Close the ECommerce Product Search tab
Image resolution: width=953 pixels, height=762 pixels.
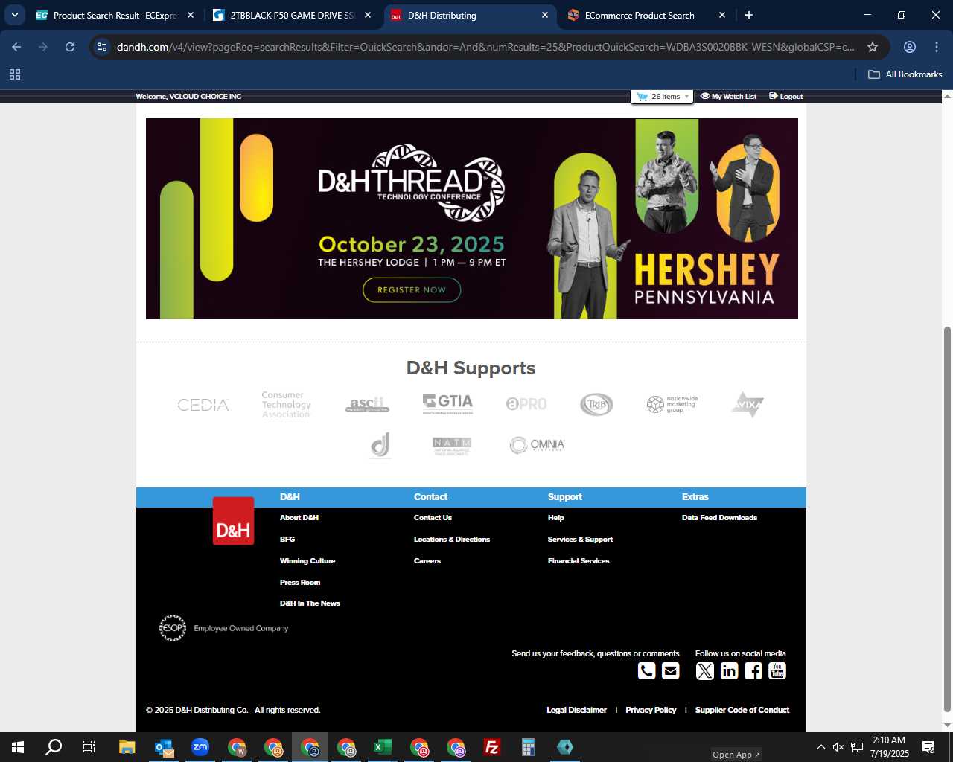coord(722,15)
